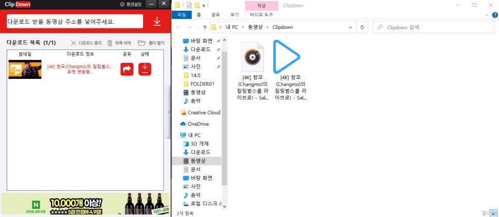
Task: Click the 상태 column header
Action: [x=145, y=54]
